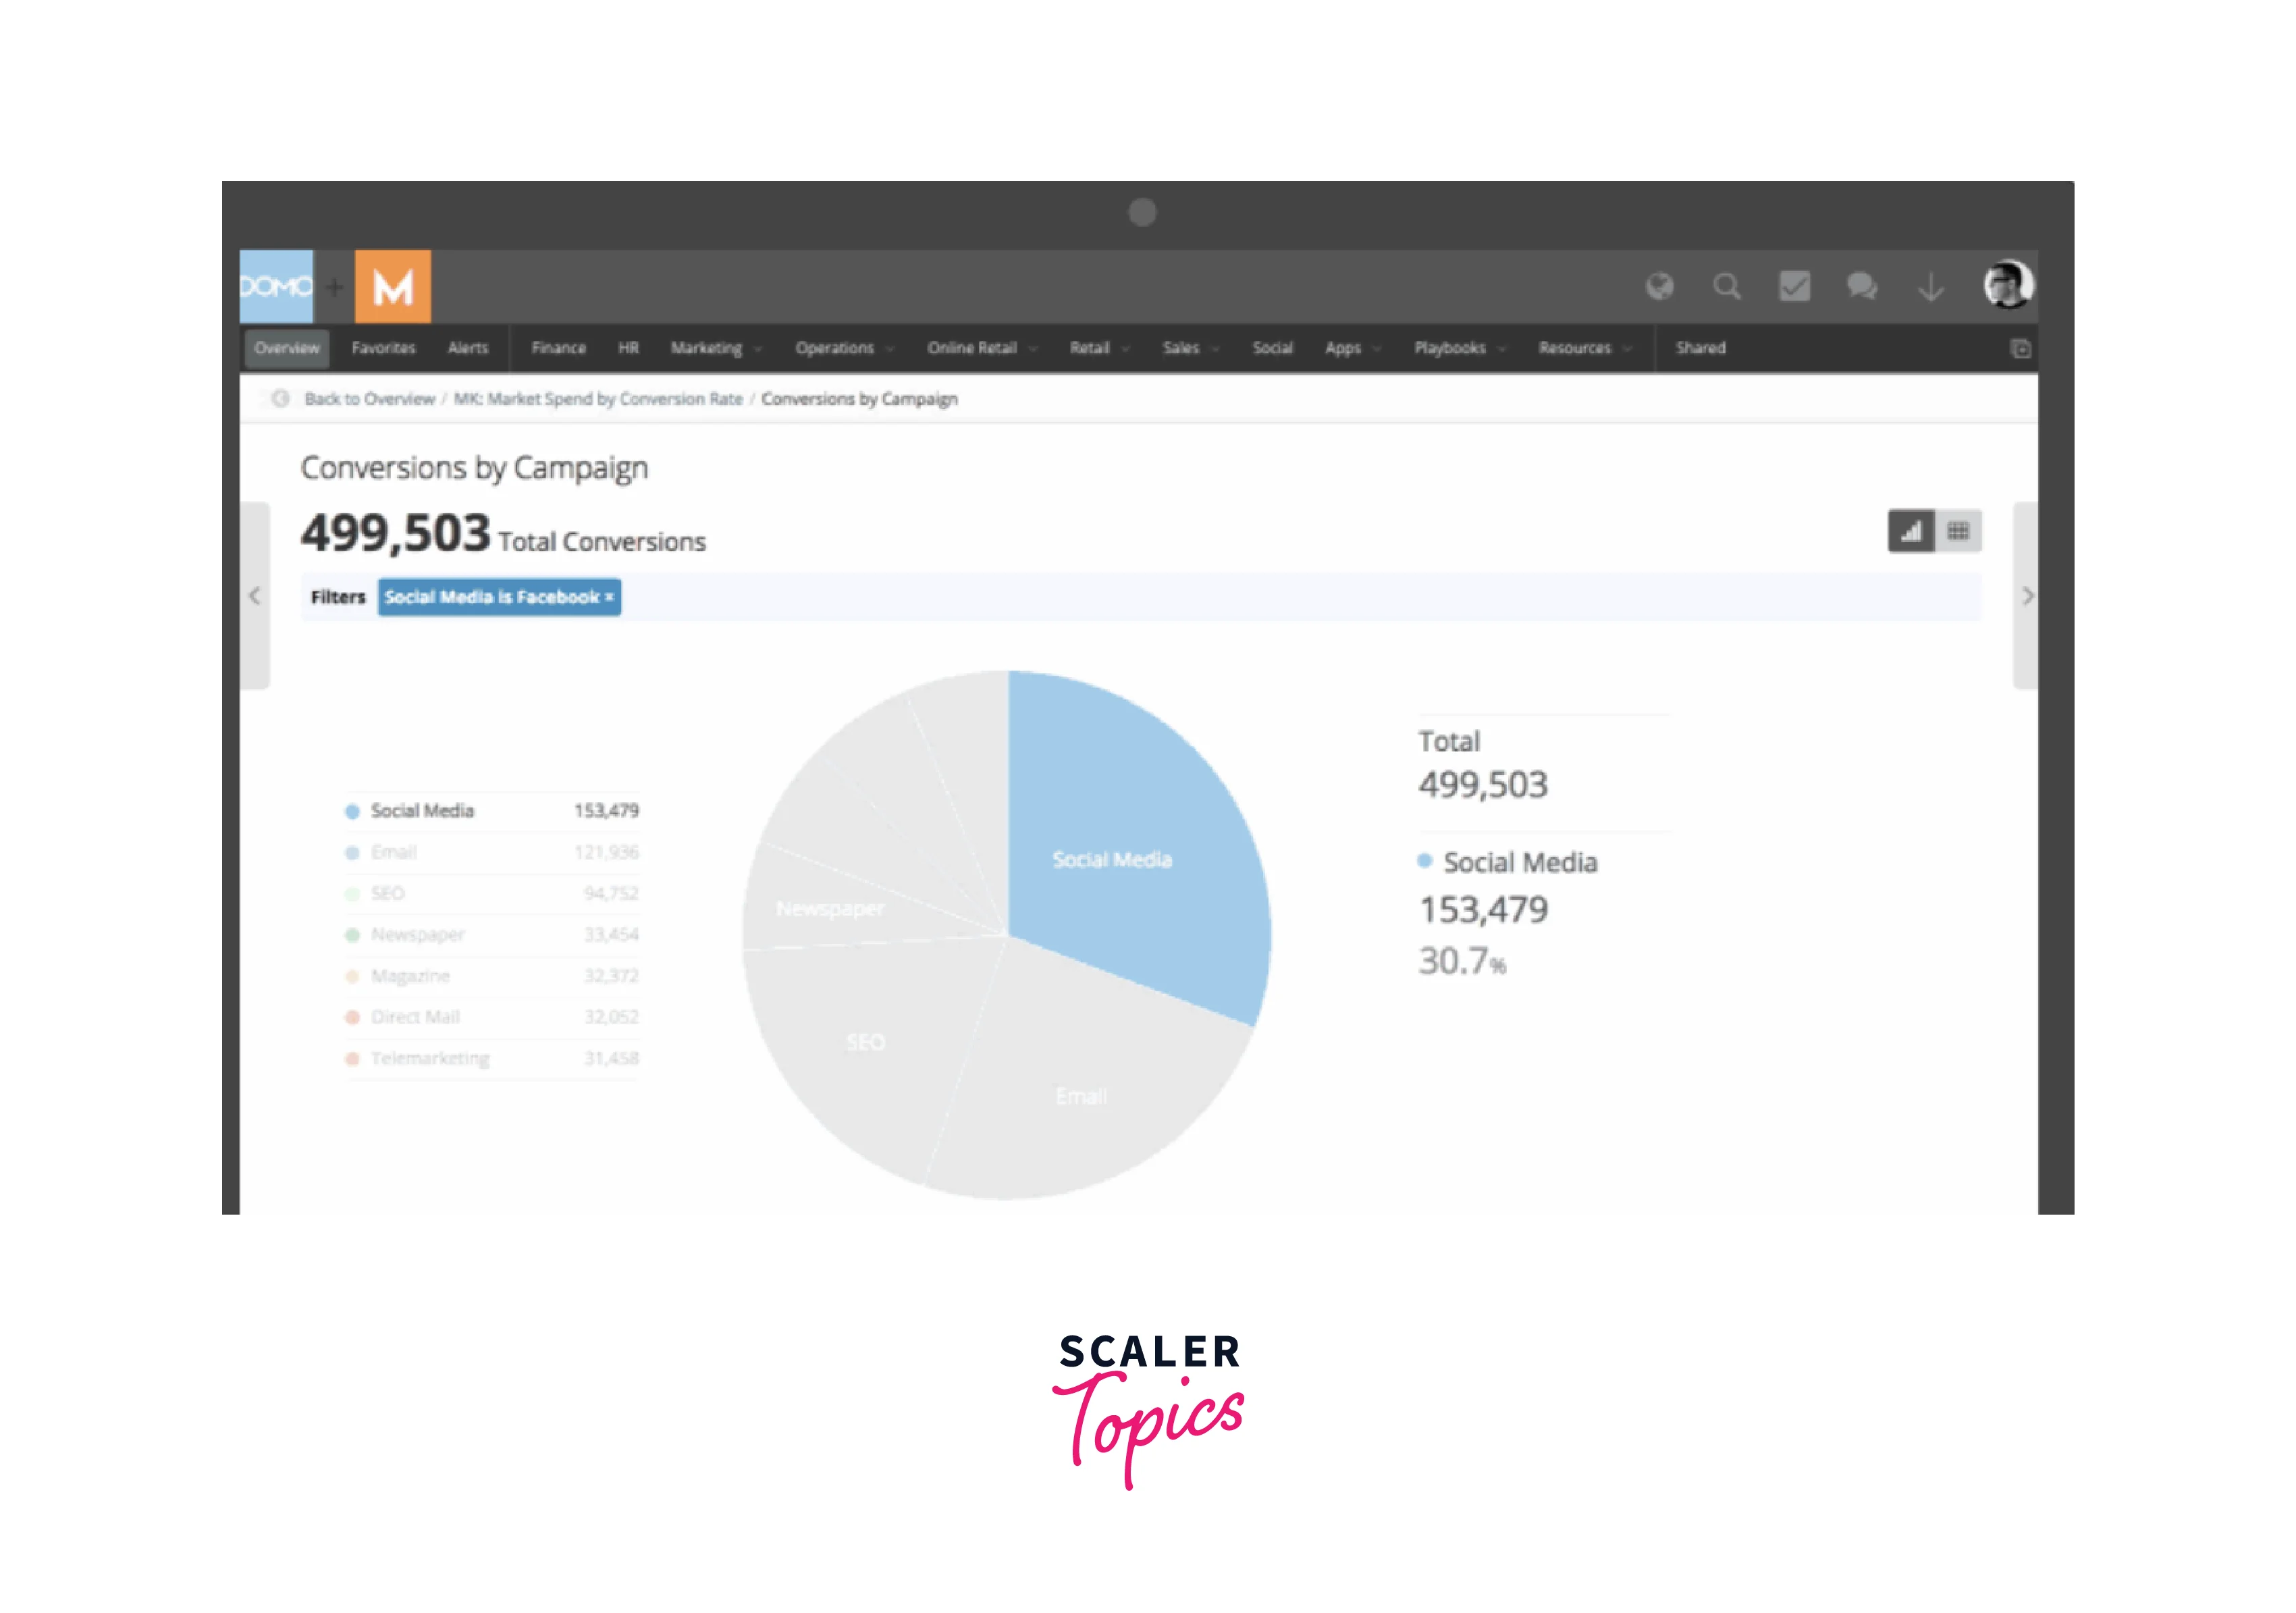Click the 30.7% Social Media value

(x=1462, y=961)
